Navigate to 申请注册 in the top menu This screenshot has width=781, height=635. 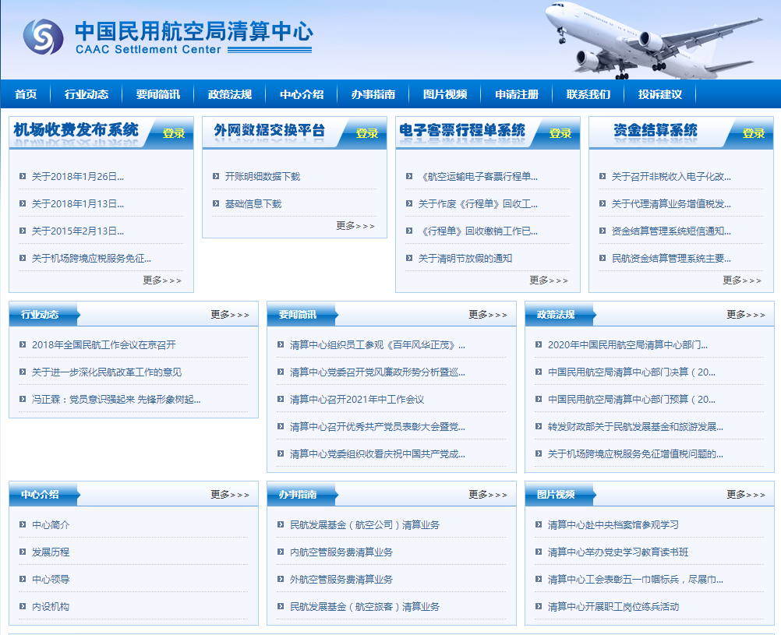[517, 94]
